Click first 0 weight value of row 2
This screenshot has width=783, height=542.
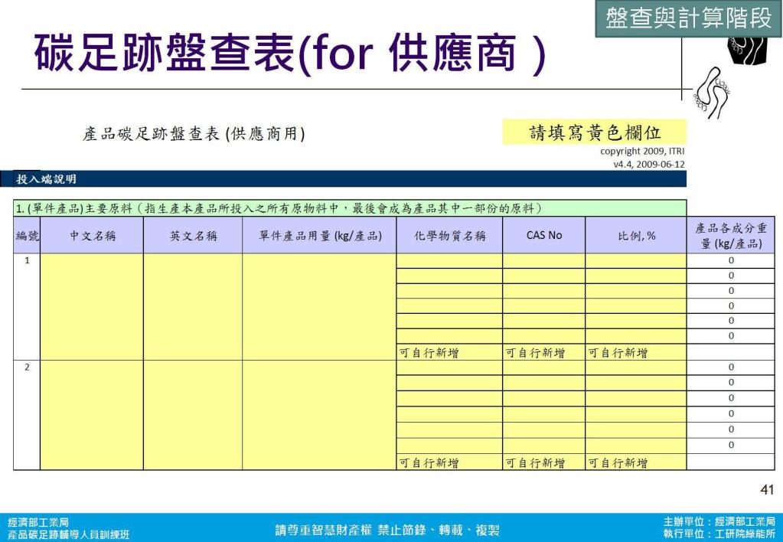coord(731,367)
